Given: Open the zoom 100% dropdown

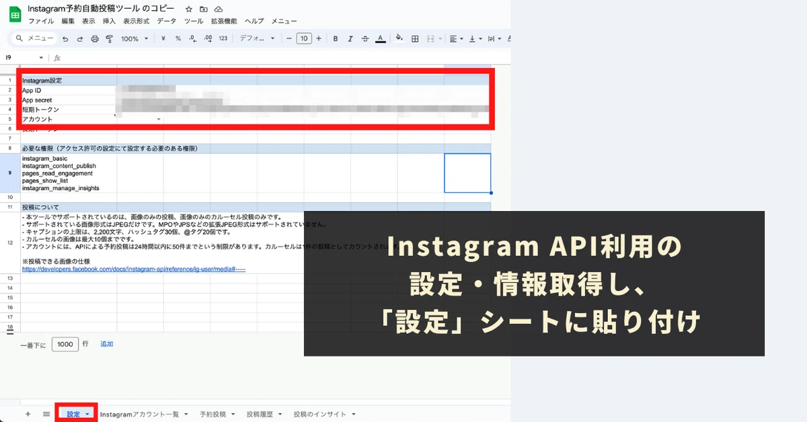Looking at the screenshot, I should point(134,39).
